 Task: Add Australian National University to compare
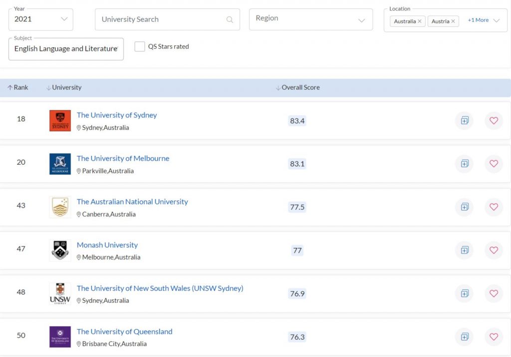(465, 207)
